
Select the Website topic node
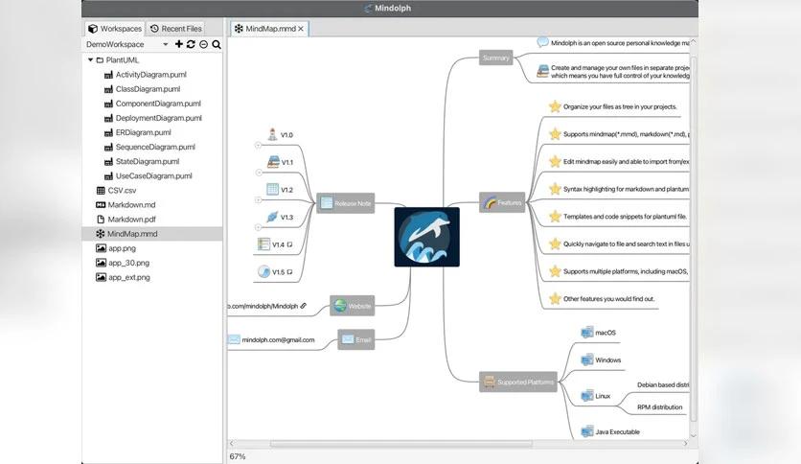pos(352,306)
